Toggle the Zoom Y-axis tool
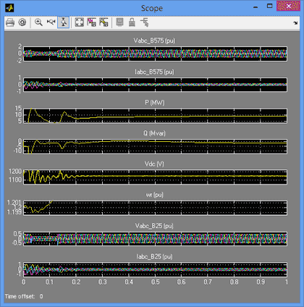 (64, 22)
